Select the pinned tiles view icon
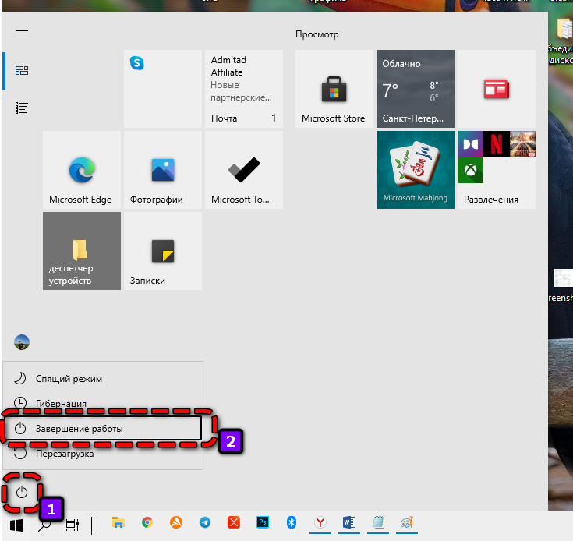Screen dimensions: 573x541 22,70
